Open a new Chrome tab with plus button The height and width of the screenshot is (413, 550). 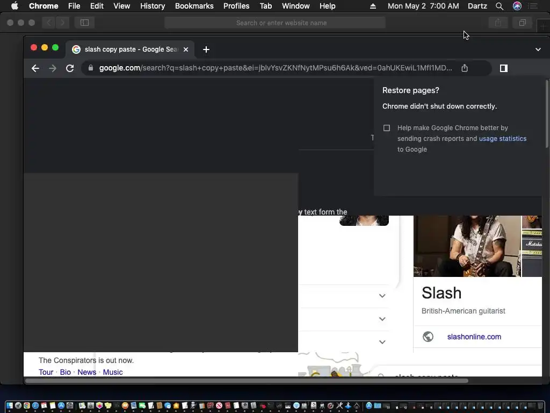click(x=206, y=49)
